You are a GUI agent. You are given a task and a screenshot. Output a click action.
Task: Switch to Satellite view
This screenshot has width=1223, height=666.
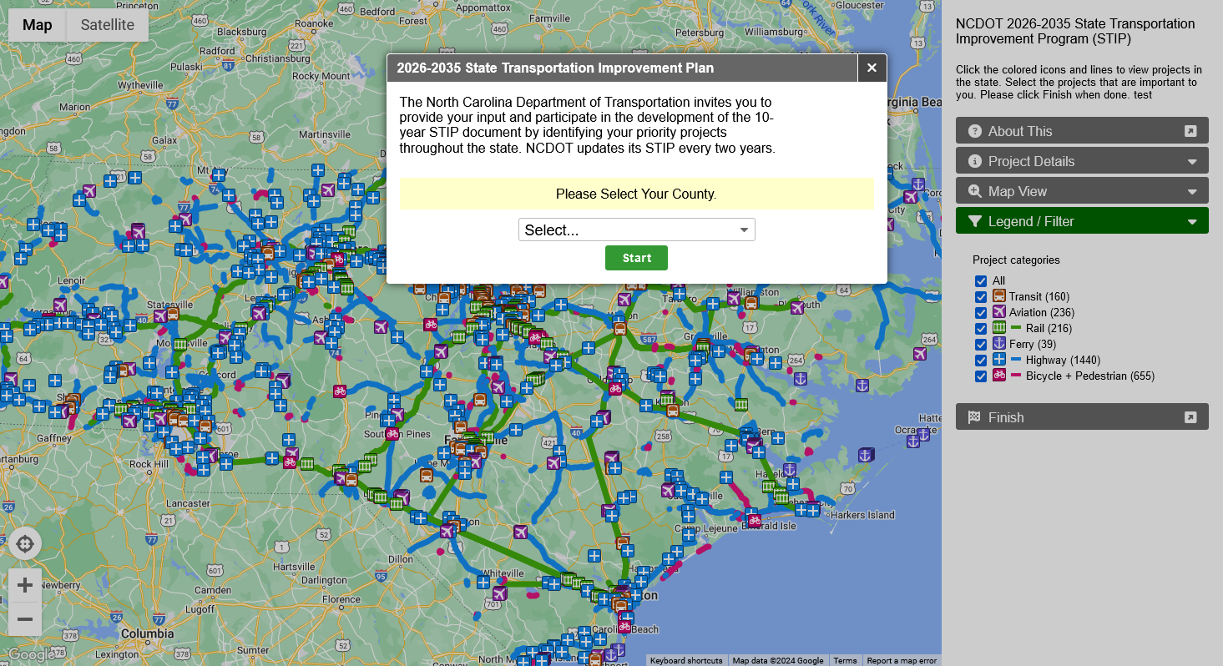coord(106,25)
